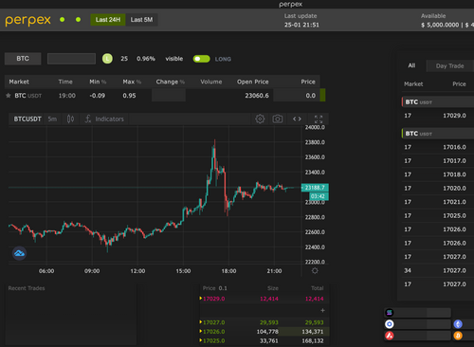Click the bid row with size 33,761
Screen dimensions: 474x347
[264, 340]
